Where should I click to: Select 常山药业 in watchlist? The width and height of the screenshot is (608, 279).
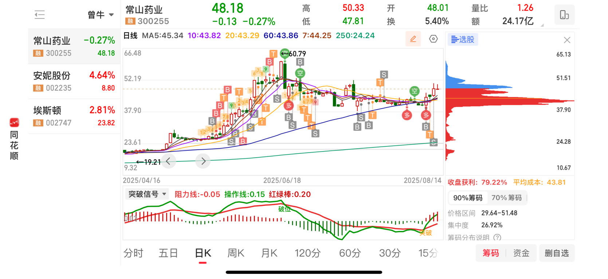pos(74,46)
